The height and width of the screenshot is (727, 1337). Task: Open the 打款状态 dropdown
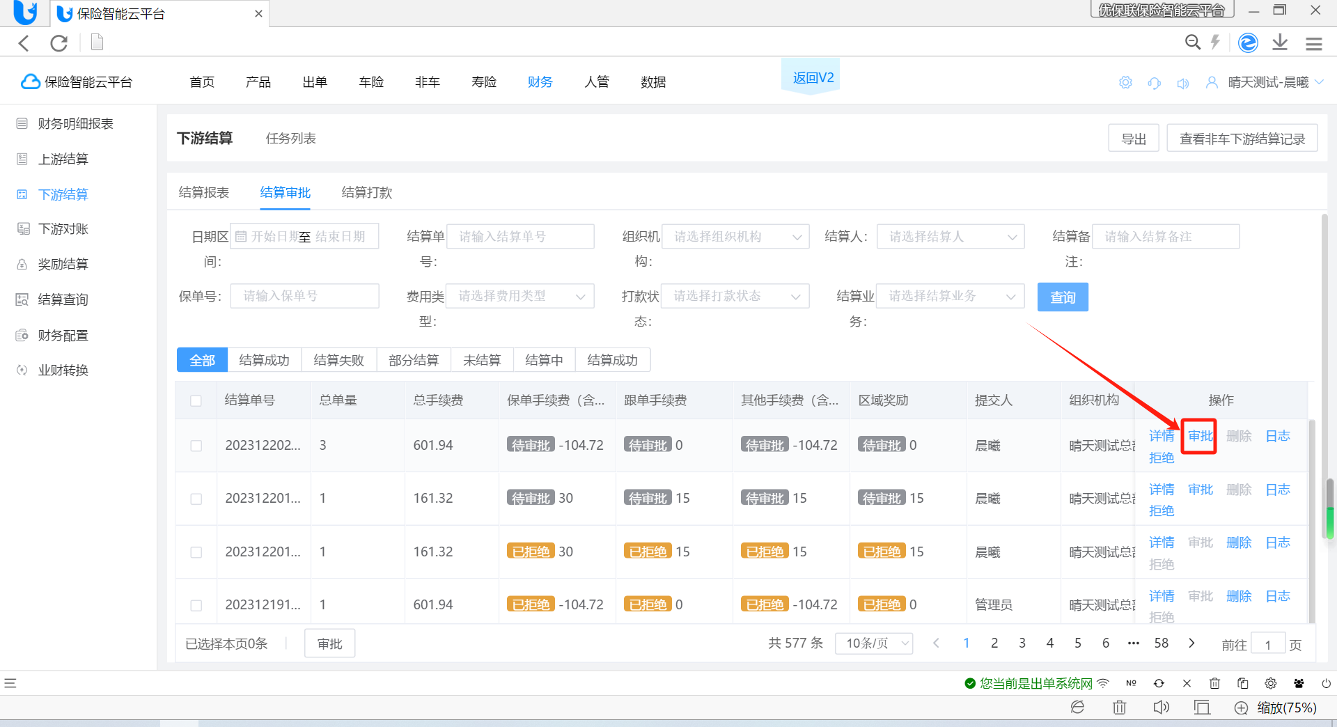tap(735, 296)
